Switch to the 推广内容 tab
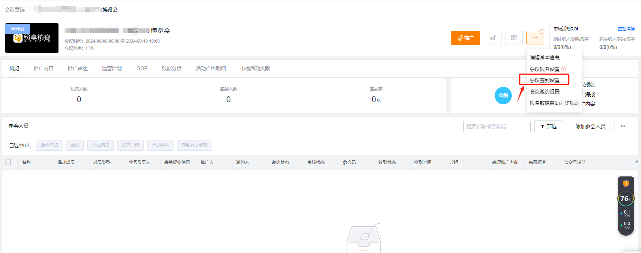The height and width of the screenshot is (253, 641). (43, 68)
